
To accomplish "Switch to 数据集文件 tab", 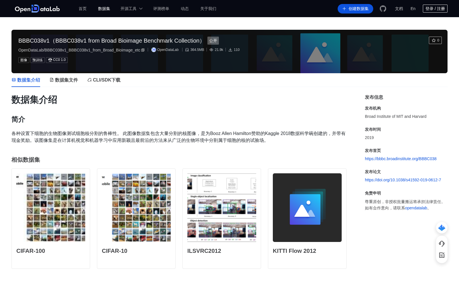I will pyautogui.click(x=64, y=80).
